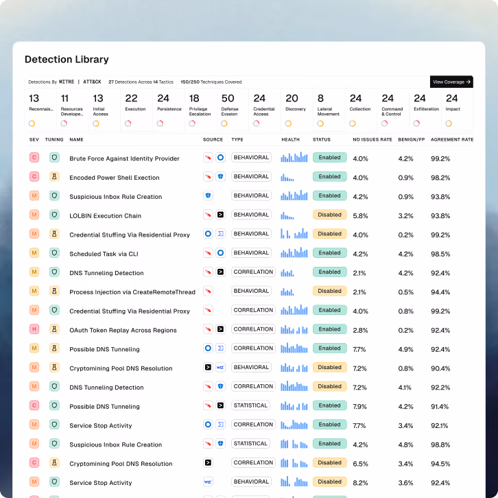
Task: Open Process Injection via CreateRemoteThread detection
Action: click(132, 292)
